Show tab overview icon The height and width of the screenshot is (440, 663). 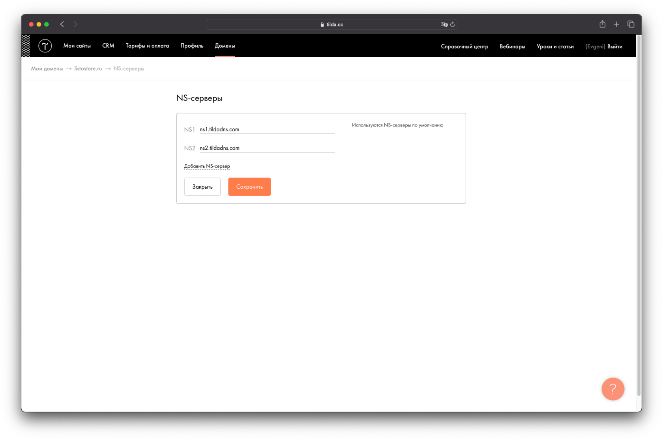(x=631, y=24)
